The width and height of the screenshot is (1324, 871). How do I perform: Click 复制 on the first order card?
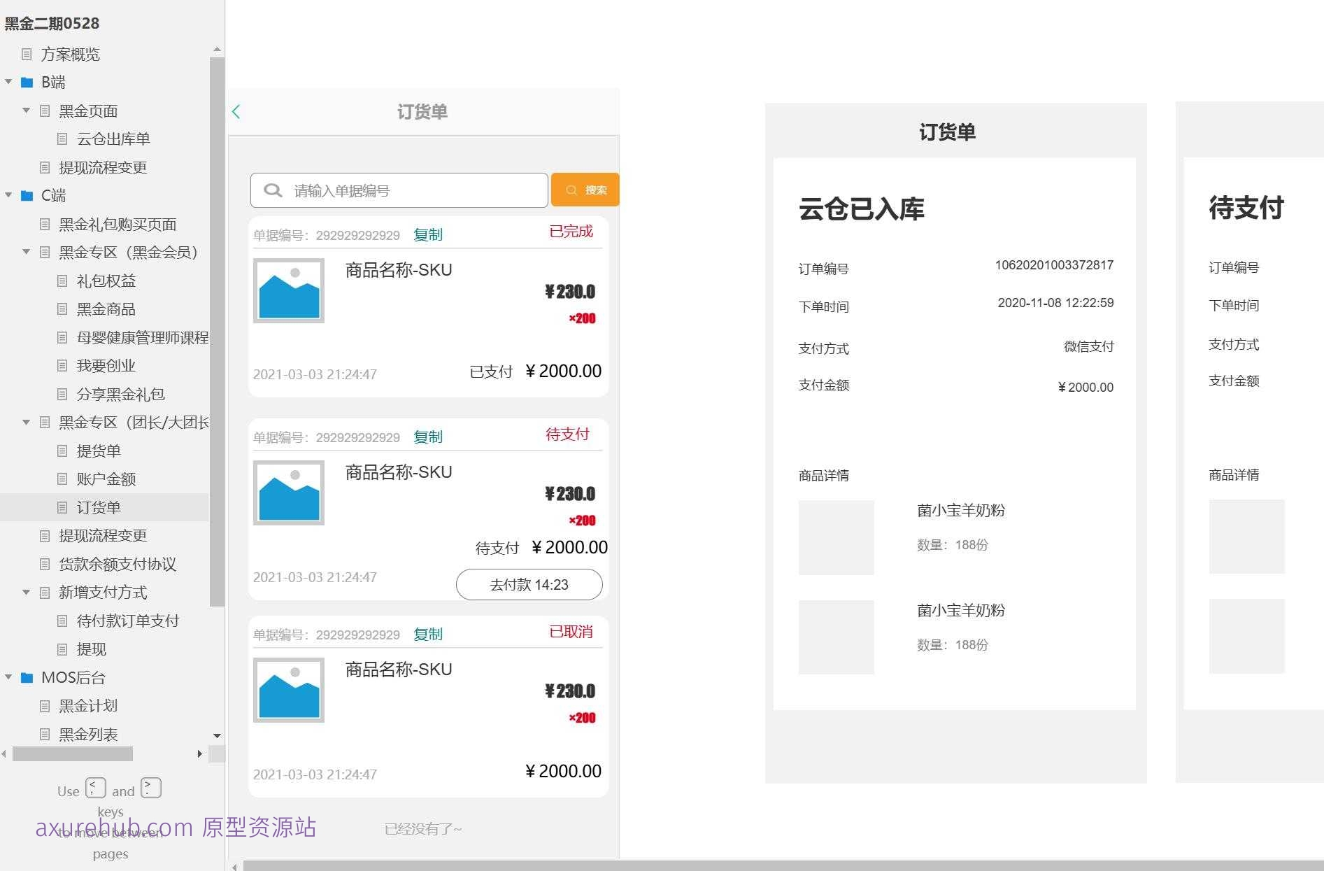[428, 234]
